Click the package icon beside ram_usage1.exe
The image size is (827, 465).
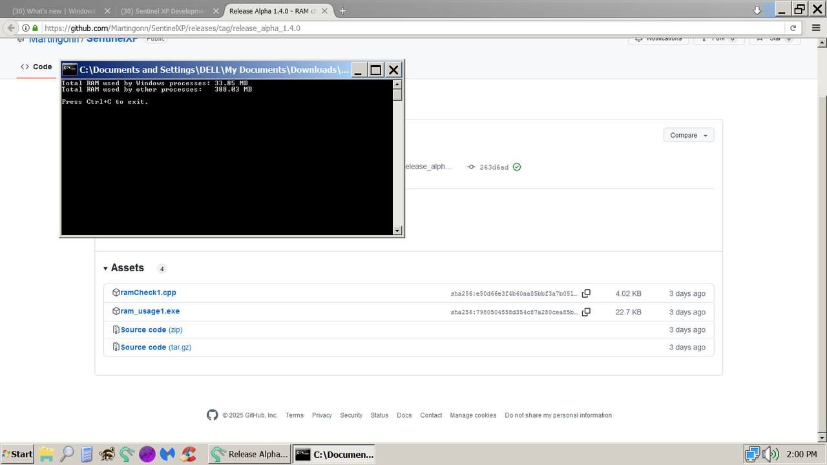[116, 311]
